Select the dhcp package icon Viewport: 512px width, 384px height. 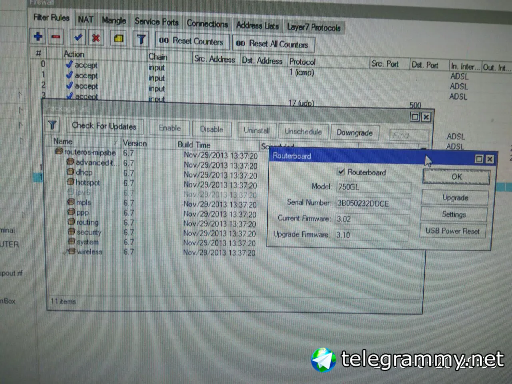(x=71, y=172)
